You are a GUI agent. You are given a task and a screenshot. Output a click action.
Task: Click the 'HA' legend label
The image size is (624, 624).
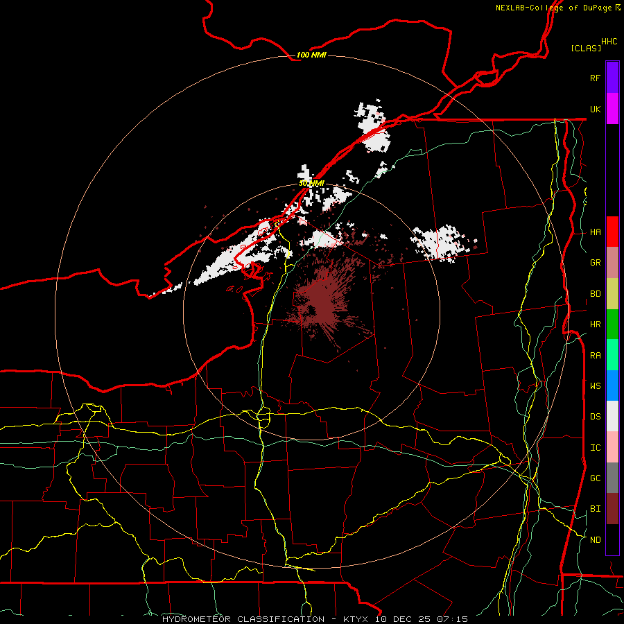click(595, 232)
